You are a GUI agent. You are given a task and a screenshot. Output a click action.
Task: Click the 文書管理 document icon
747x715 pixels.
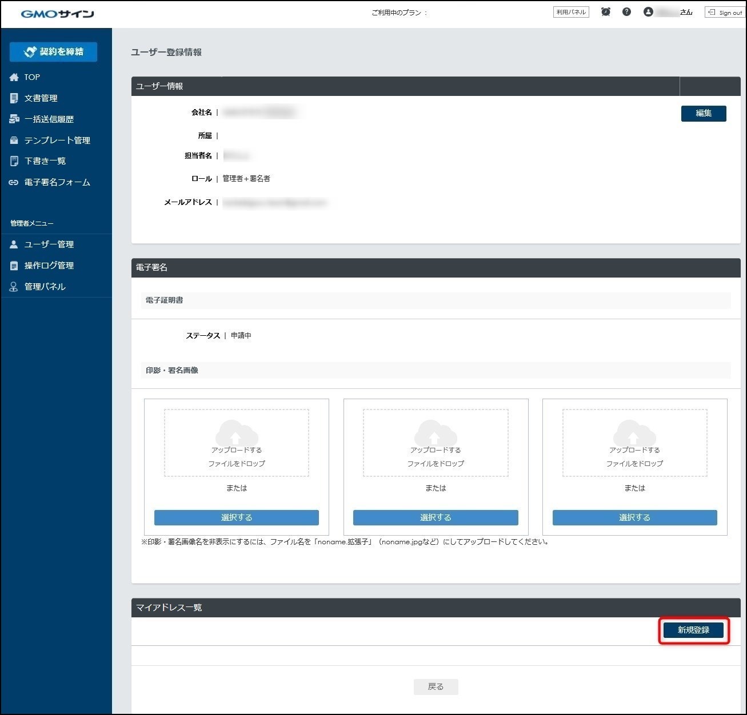[x=14, y=98]
